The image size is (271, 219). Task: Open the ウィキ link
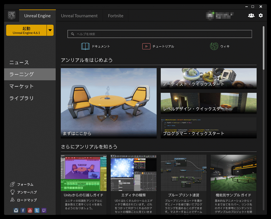(225, 46)
